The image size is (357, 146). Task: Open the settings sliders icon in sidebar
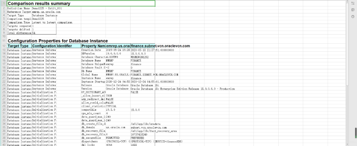pyautogui.click(x=353, y=3)
